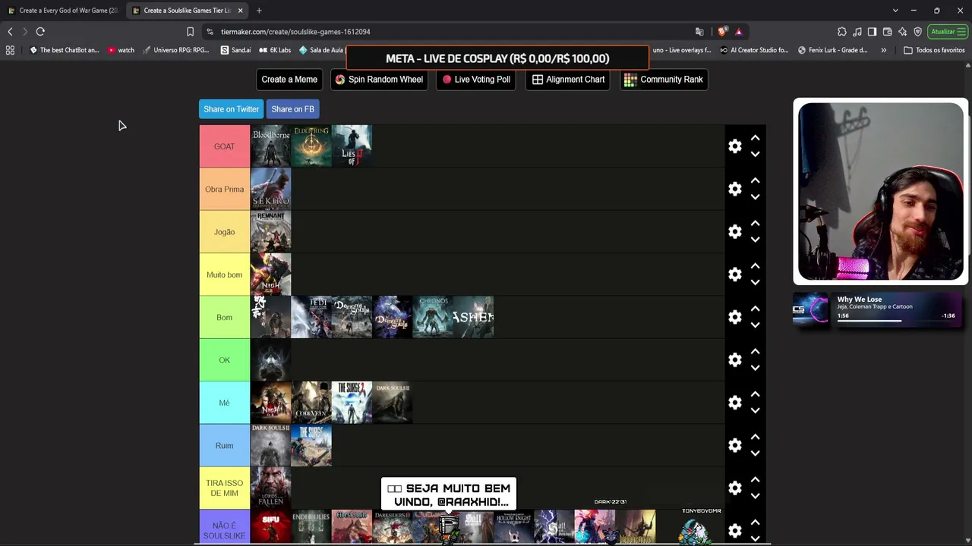Viewport: 972px width, 546px height.
Task: Open 6K Labs bookmark
Action: pos(274,50)
